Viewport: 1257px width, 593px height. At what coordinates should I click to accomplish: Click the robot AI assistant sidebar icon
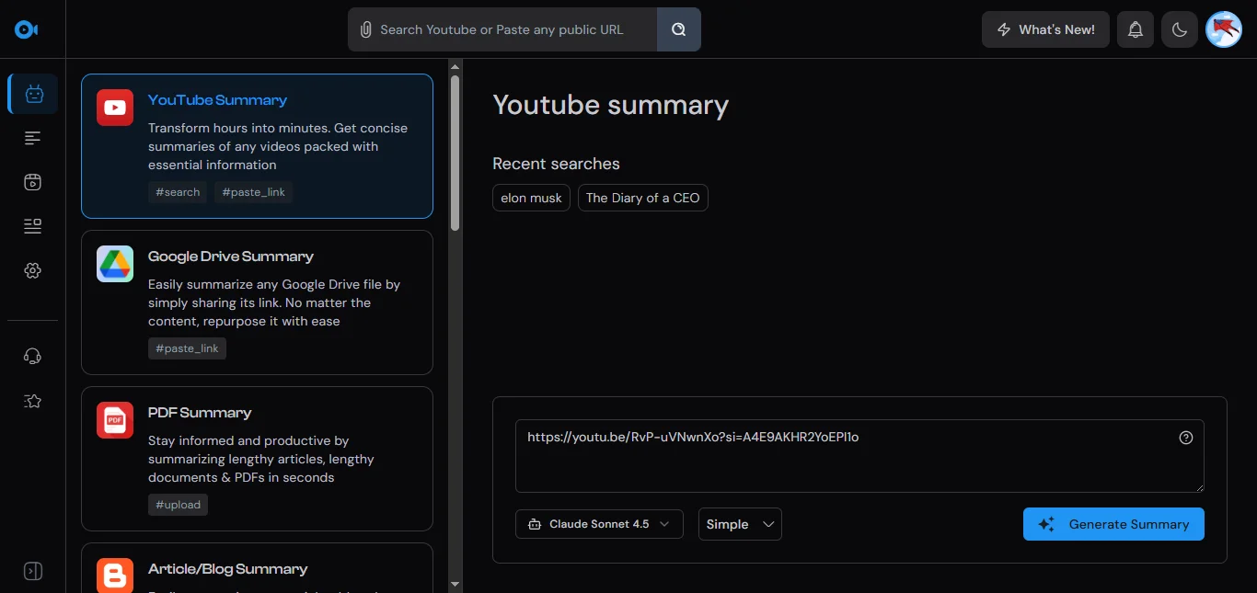point(33,94)
